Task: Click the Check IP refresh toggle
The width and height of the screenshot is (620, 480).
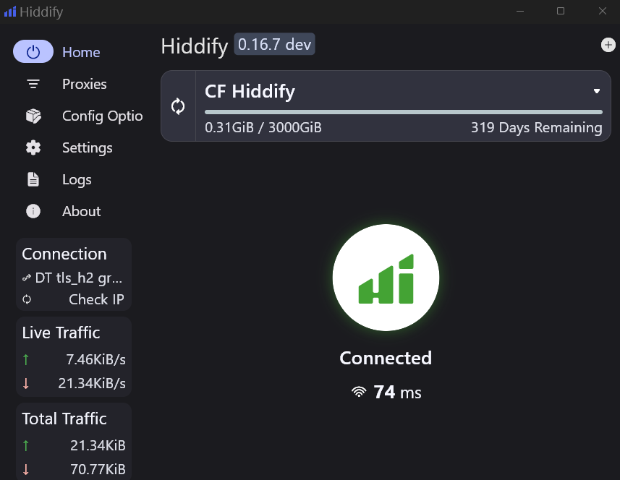Action: coord(27,299)
